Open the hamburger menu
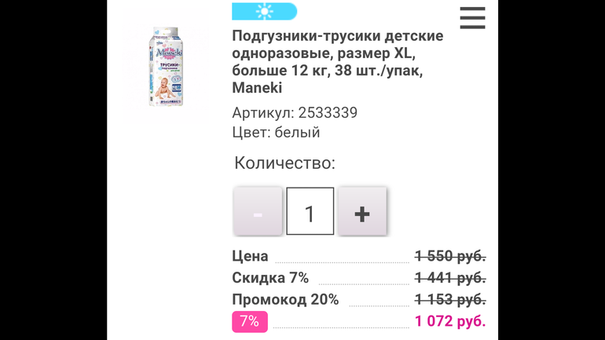Image resolution: width=605 pixels, height=340 pixels. coord(472,18)
